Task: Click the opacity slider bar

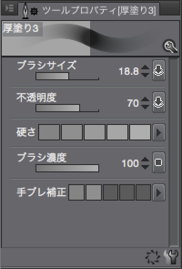Action: coord(67,108)
